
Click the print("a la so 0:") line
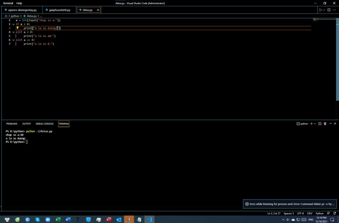tap(39, 44)
